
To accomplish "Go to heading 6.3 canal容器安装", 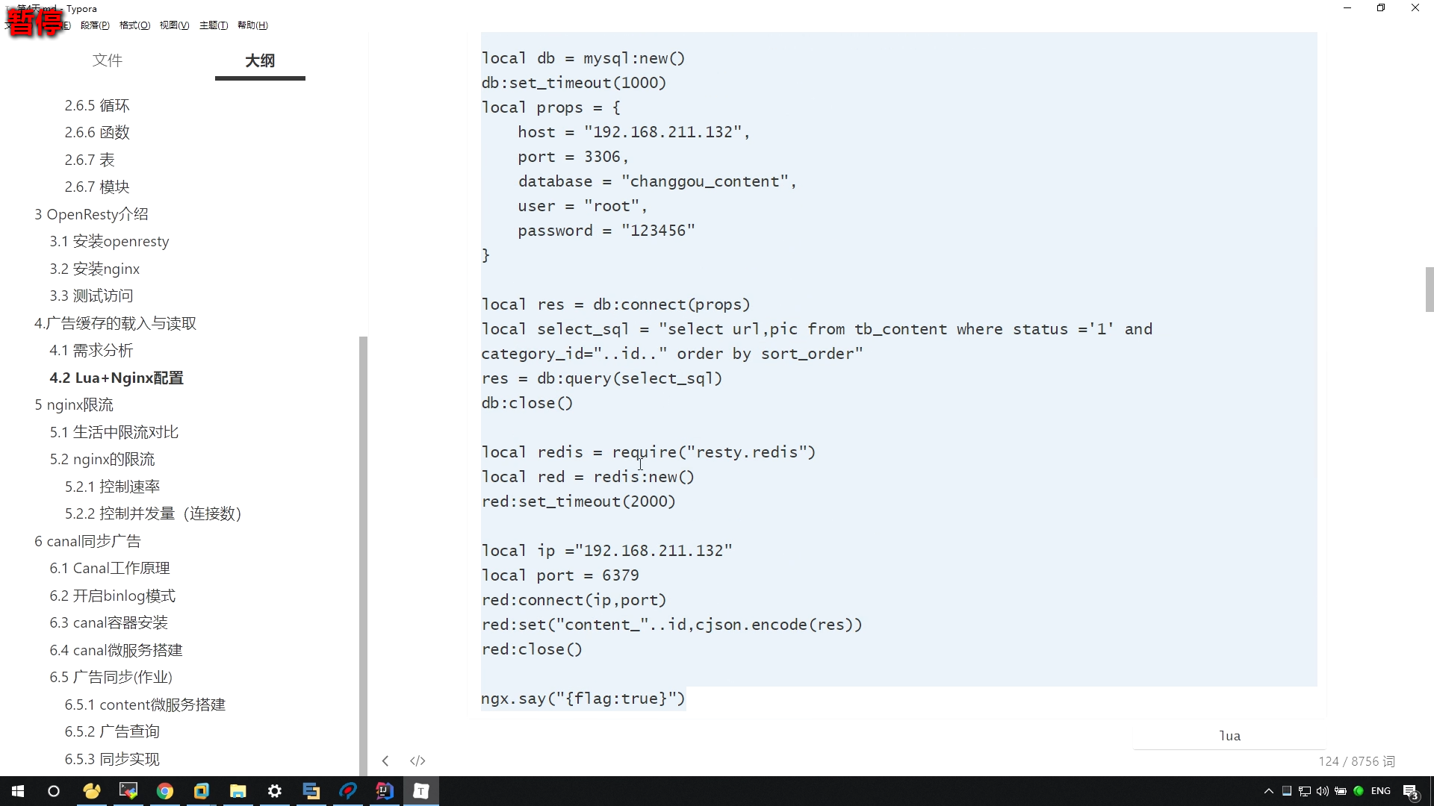I will [x=109, y=622].
